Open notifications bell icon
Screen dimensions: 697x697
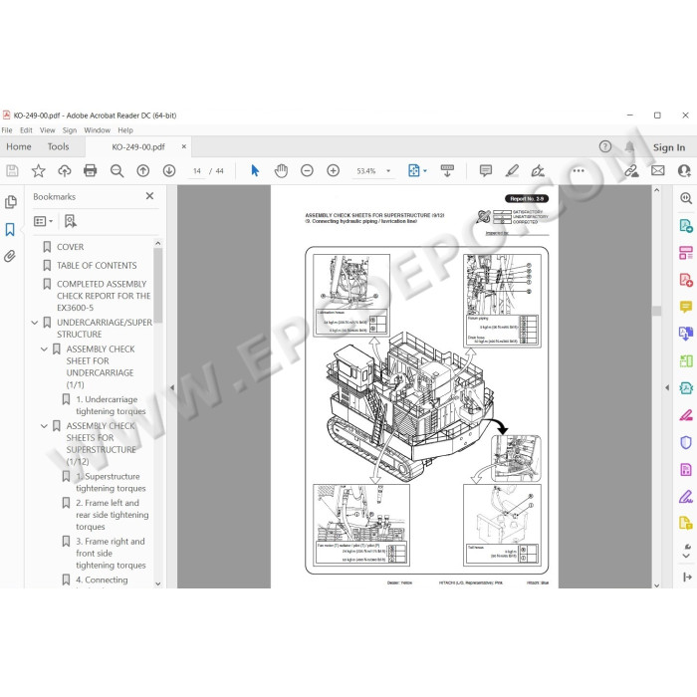click(629, 146)
